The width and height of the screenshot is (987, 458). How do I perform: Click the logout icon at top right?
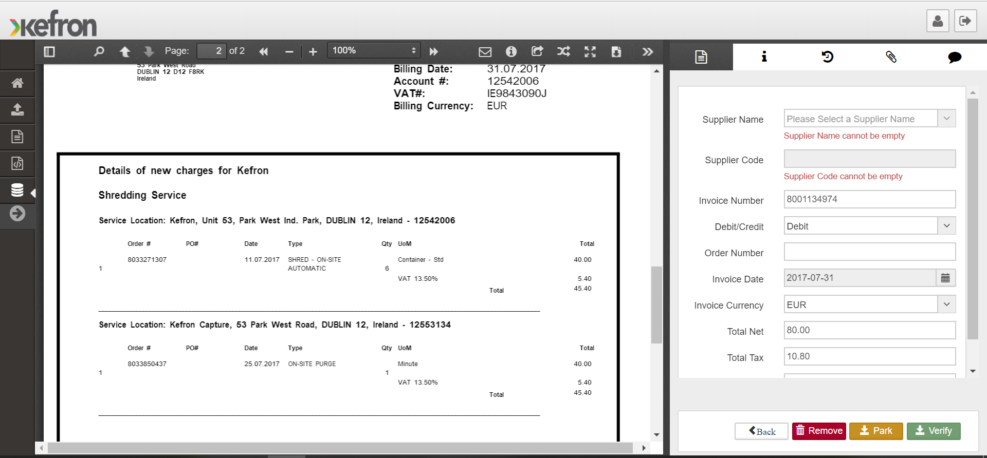[x=965, y=21]
